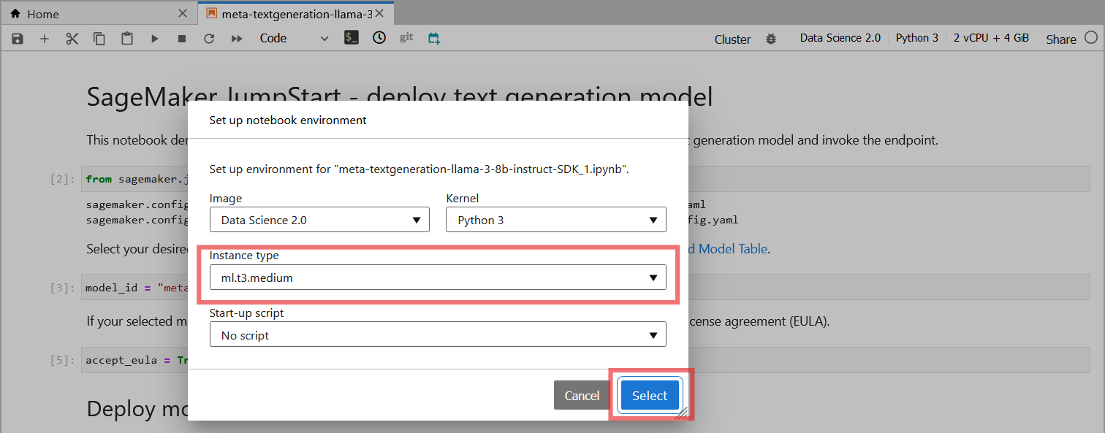
Task: Open the Kernel dropdown showing Python 3
Action: click(x=555, y=220)
